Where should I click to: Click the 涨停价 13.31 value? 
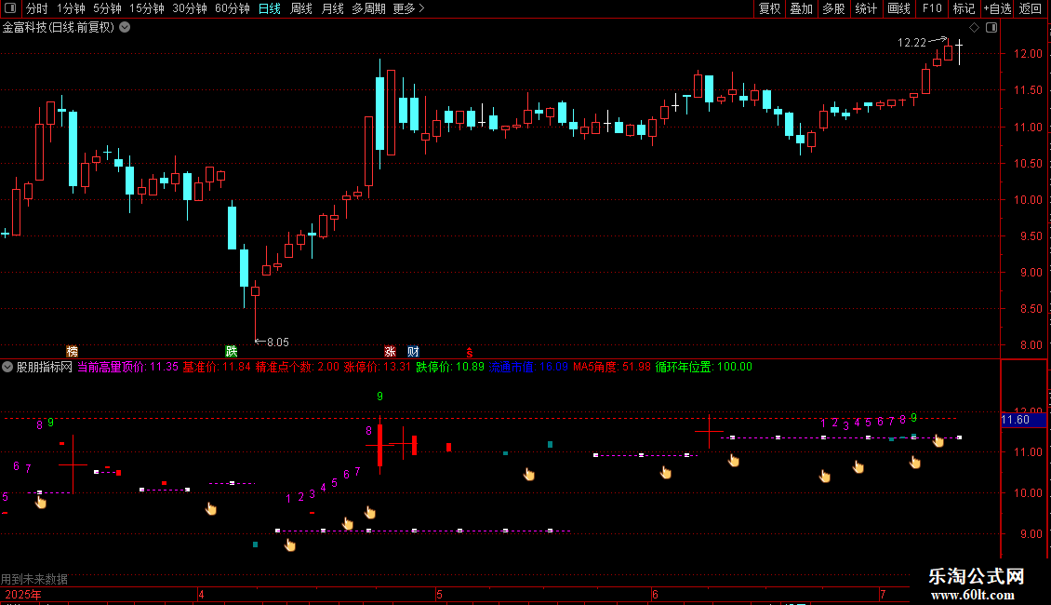(377, 367)
